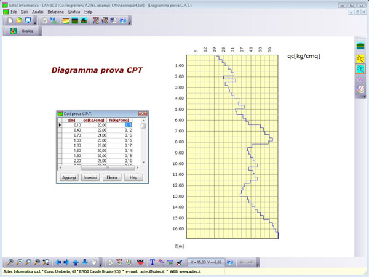Click the Inserisci button

[90, 177]
